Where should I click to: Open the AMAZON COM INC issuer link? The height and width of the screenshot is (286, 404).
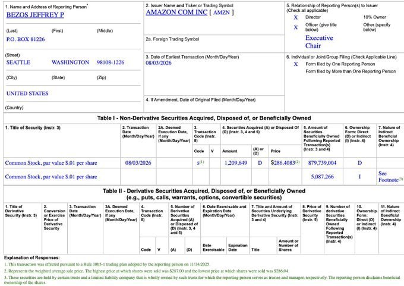click(x=176, y=12)
